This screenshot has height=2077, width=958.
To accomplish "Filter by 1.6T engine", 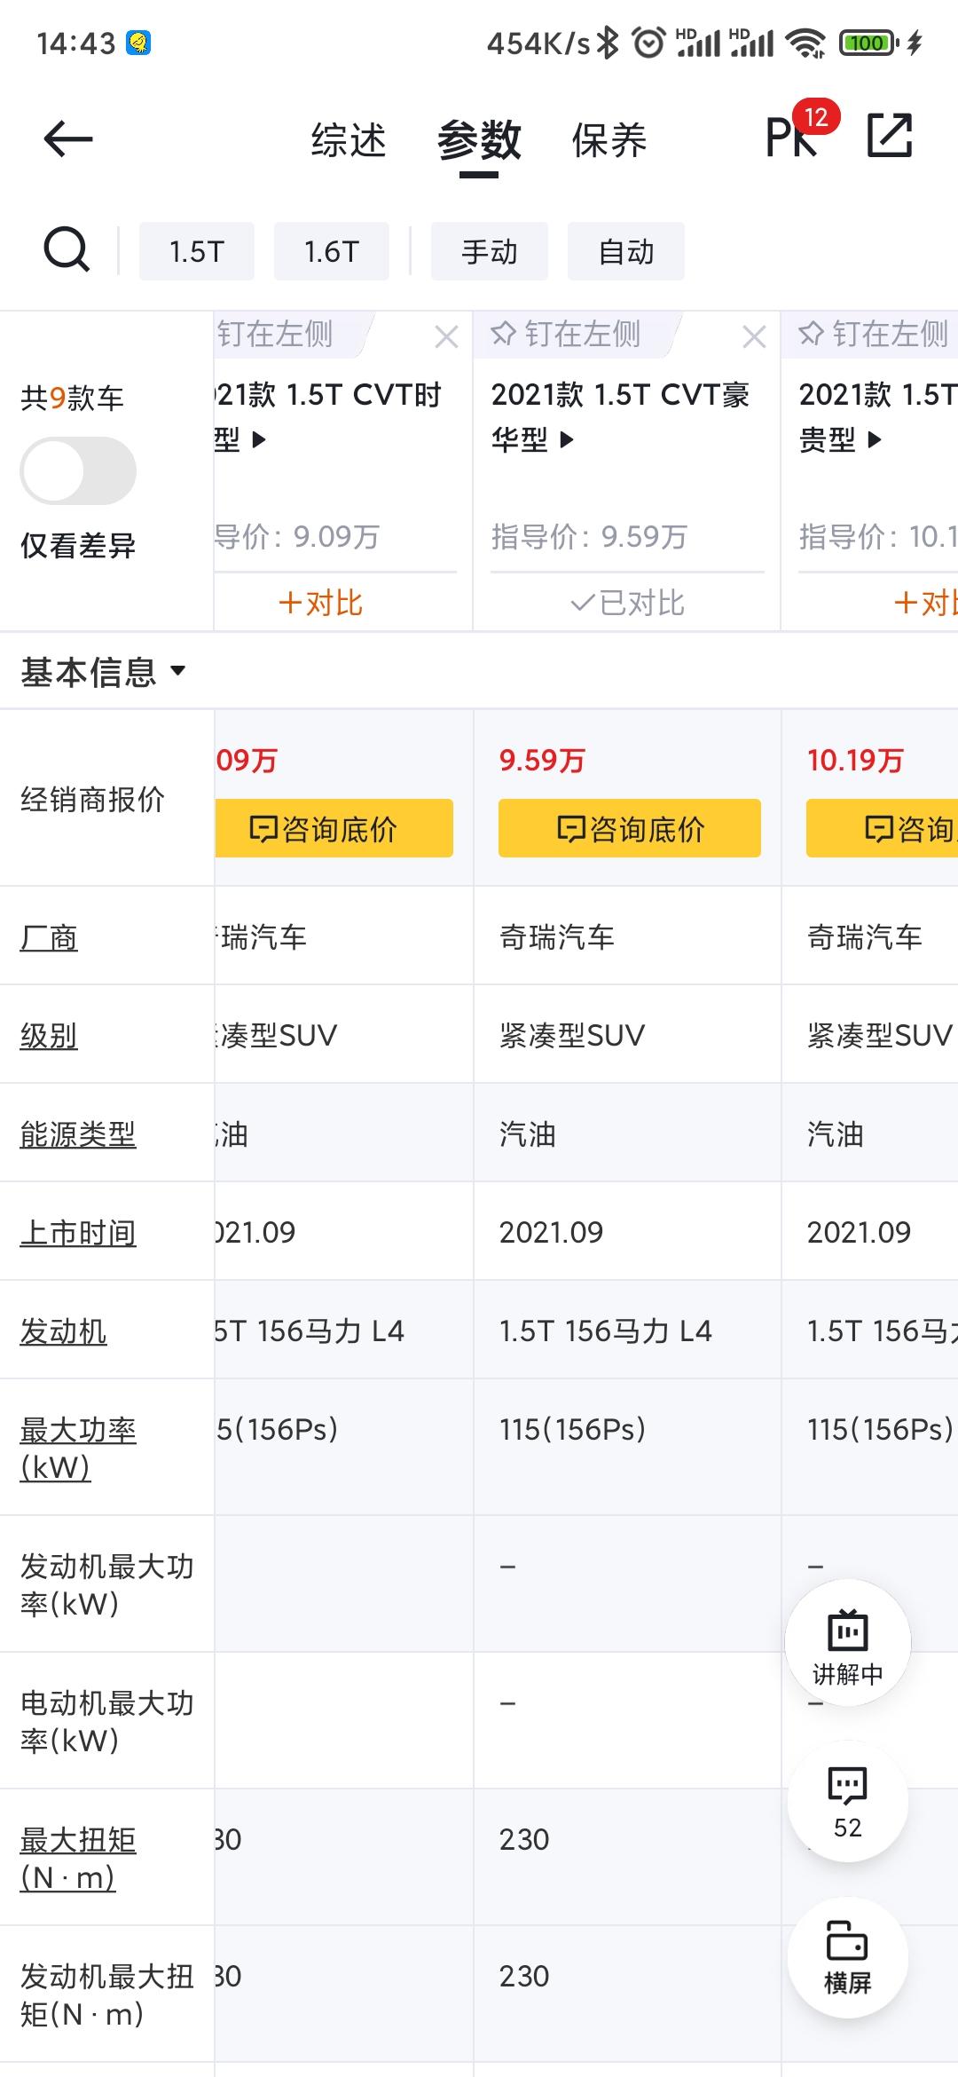I will [332, 251].
